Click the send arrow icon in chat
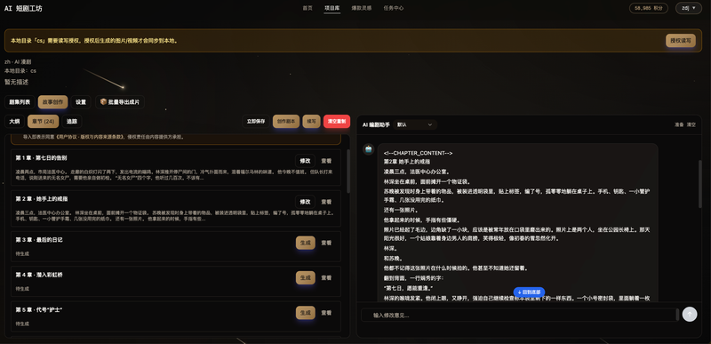The image size is (711, 344). 690,315
